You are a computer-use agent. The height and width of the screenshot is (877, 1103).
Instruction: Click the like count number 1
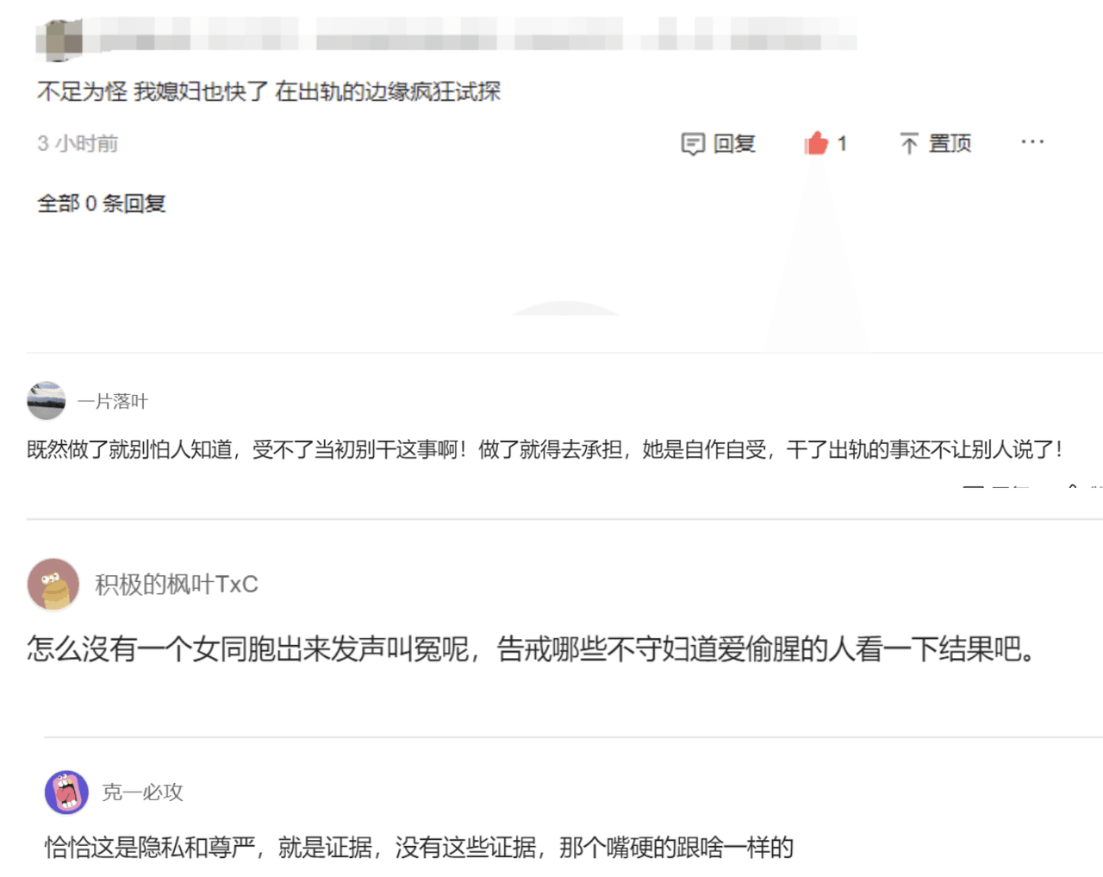pyautogui.click(x=842, y=143)
